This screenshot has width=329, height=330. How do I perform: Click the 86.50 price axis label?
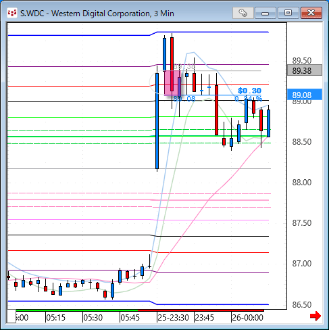[x=302, y=305]
